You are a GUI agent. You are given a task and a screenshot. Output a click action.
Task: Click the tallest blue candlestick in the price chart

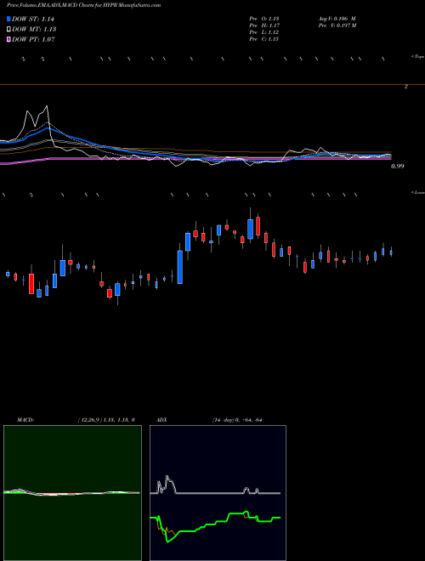[180, 267]
